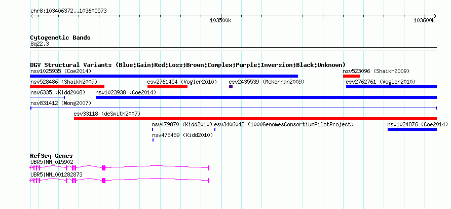Click the 8q22.3 cytogenetic band line
451x209 pixels.
tap(234, 49)
